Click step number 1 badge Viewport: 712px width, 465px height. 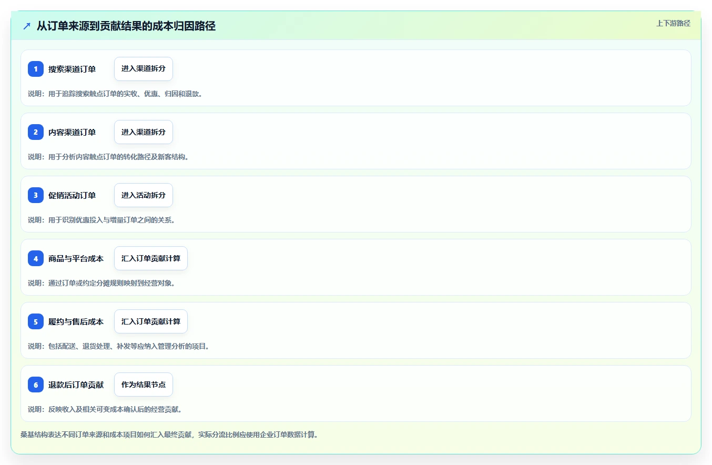36,69
